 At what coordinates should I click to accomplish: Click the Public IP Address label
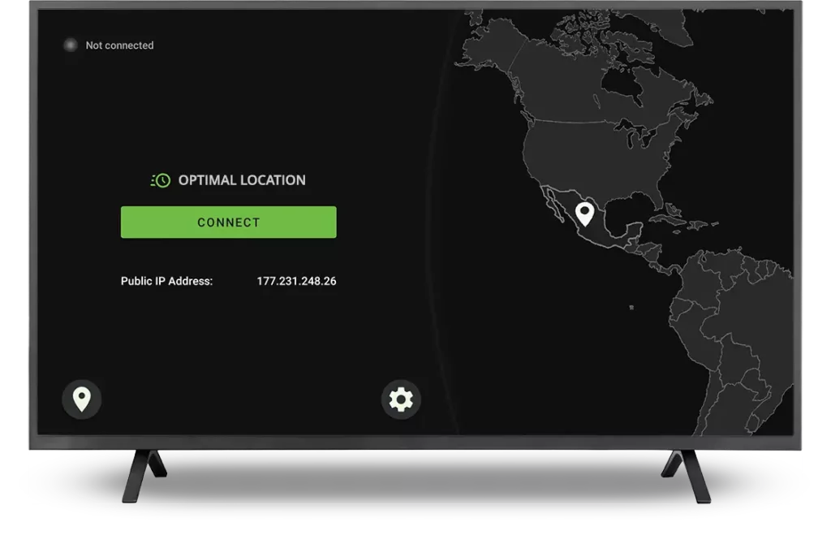pyautogui.click(x=166, y=282)
